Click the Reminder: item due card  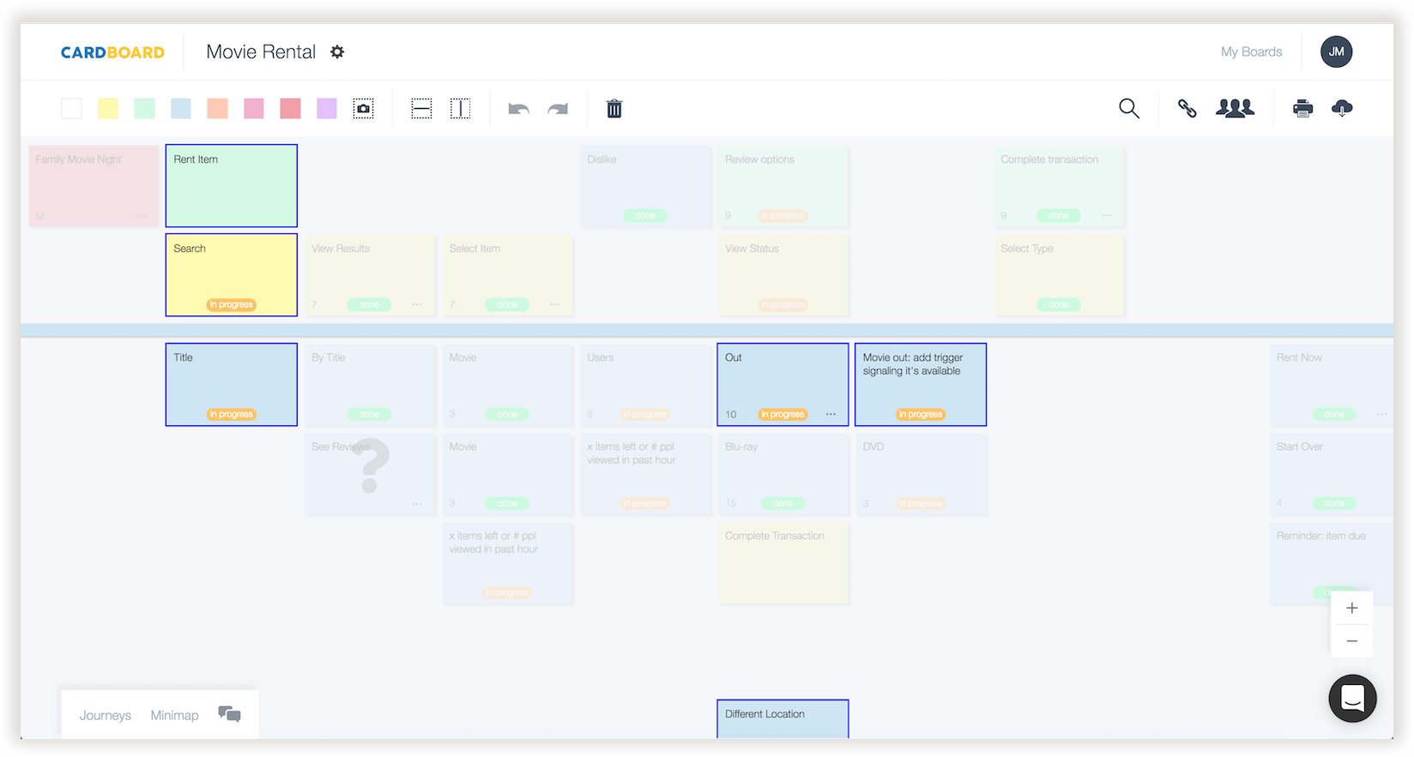tap(1331, 563)
